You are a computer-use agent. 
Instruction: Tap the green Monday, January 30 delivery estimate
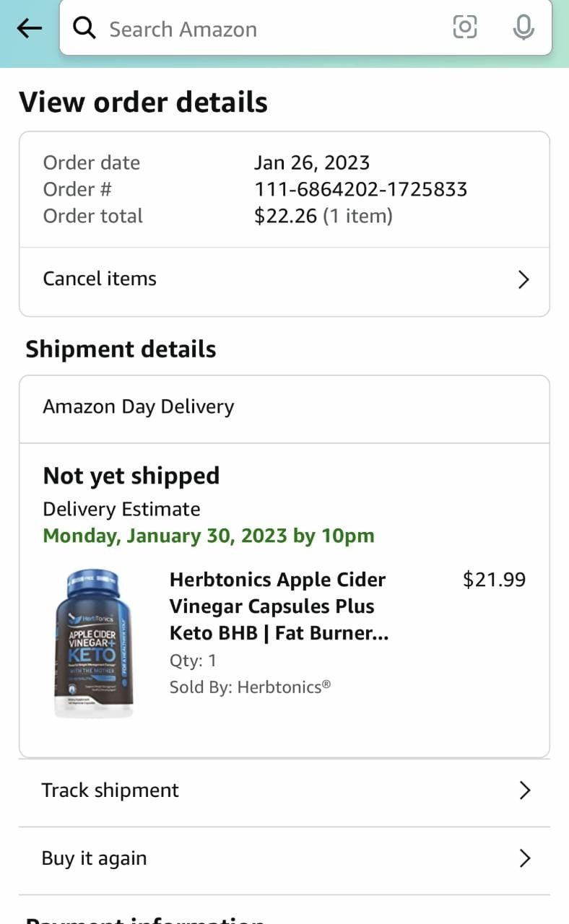tap(209, 536)
